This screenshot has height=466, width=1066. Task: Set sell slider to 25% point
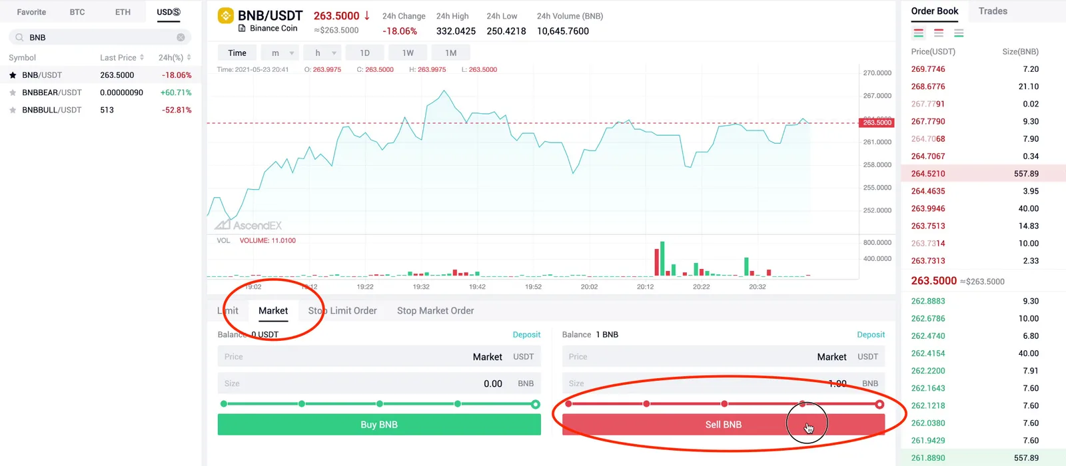point(646,404)
